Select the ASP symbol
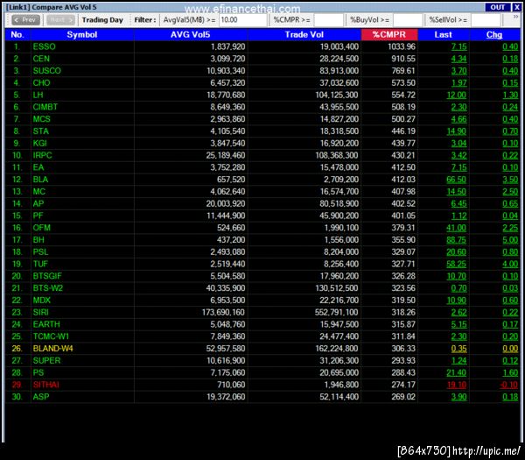Screen dimensions: 525x460 [41, 397]
